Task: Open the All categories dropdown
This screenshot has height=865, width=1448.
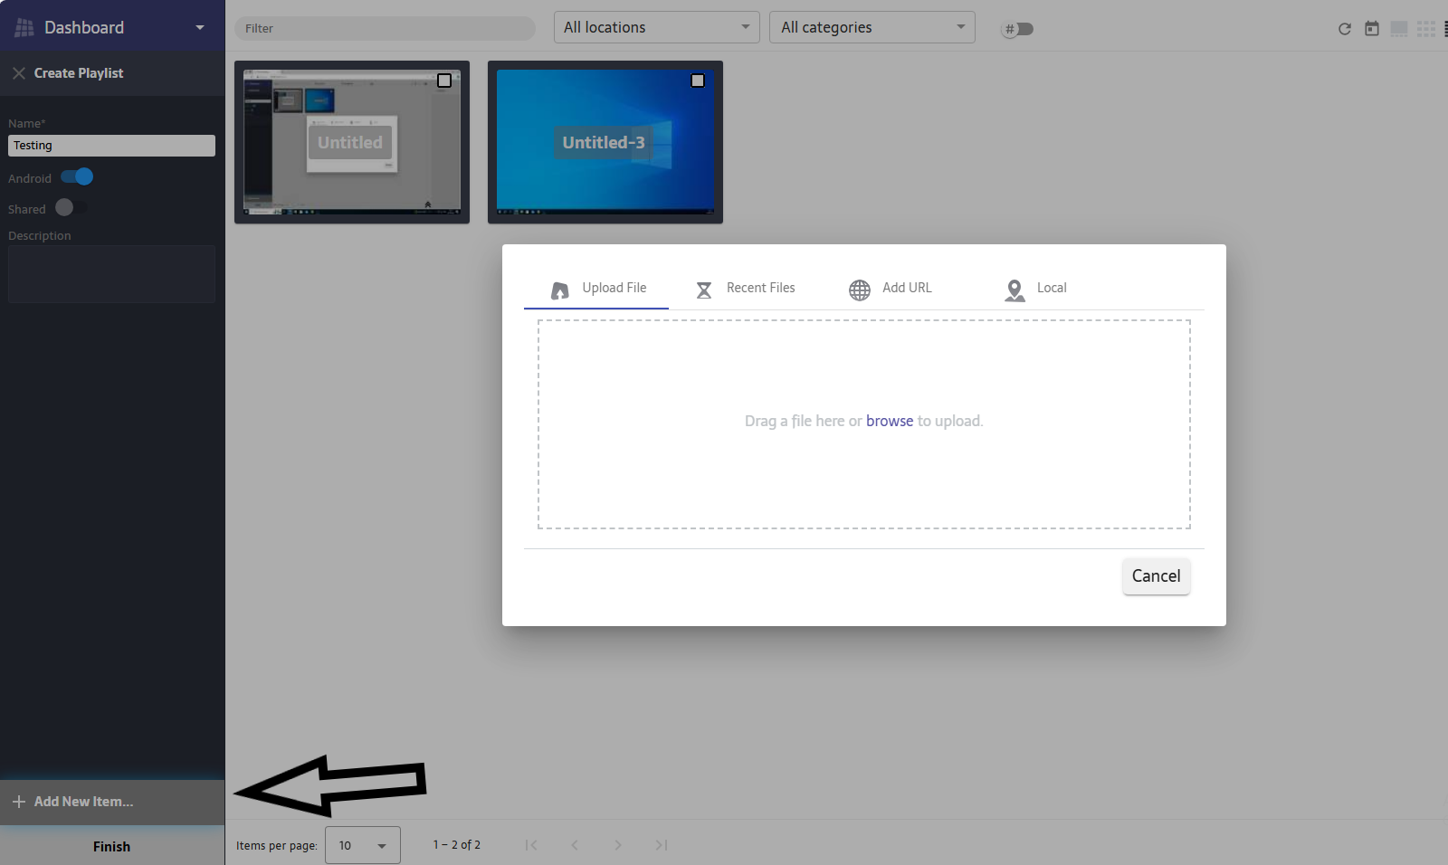Action: pyautogui.click(x=872, y=27)
